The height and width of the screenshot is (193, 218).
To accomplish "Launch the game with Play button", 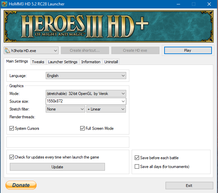I will 188,50.
